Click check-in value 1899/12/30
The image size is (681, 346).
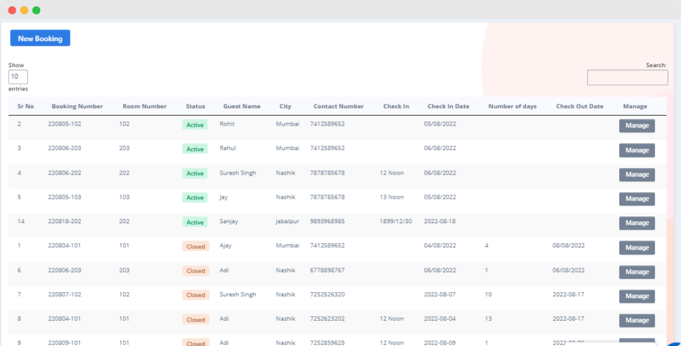[396, 222]
